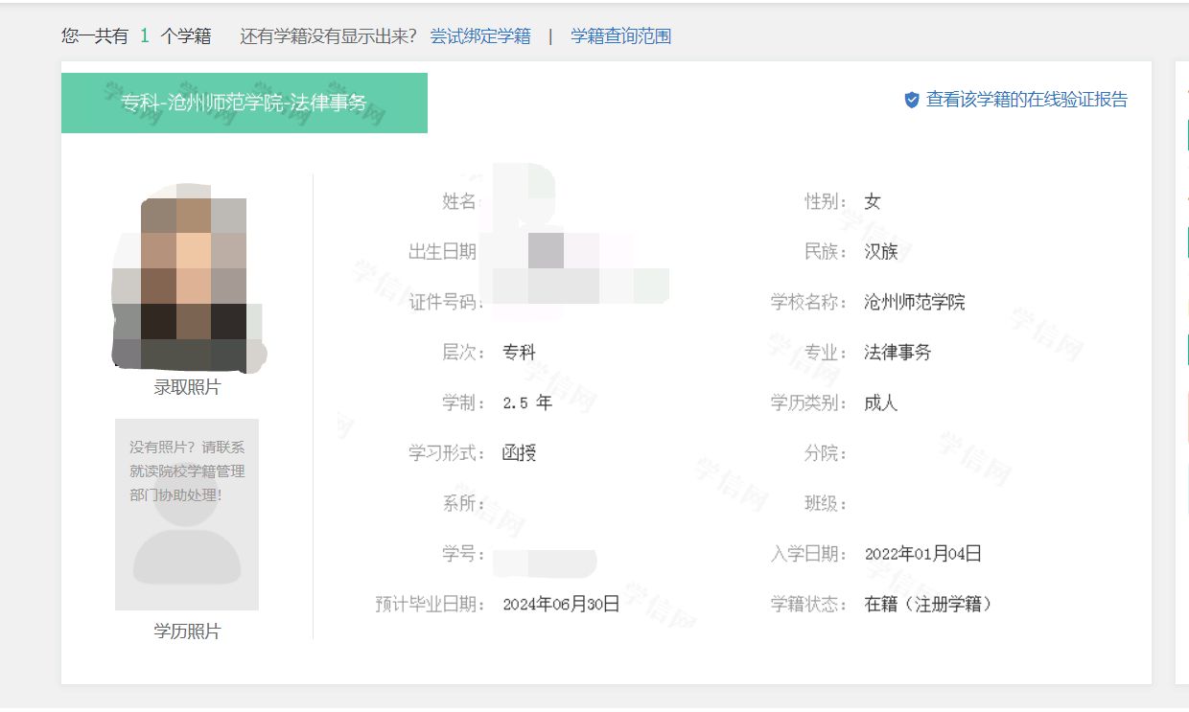The image size is (1189, 712).
Task: Click the education type value 成人
Action: pyautogui.click(x=881, y=403)
